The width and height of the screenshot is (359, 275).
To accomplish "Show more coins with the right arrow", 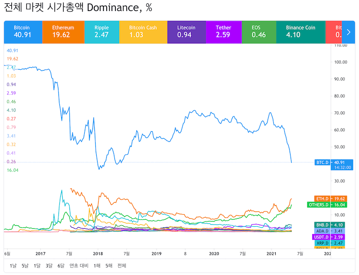I will coord(348,32).
